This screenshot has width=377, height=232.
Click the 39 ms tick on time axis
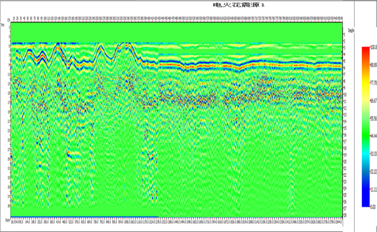(x=9, y=206)
